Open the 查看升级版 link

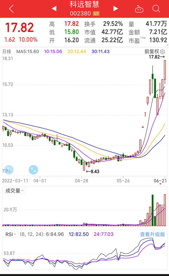[x=152, y=234]
